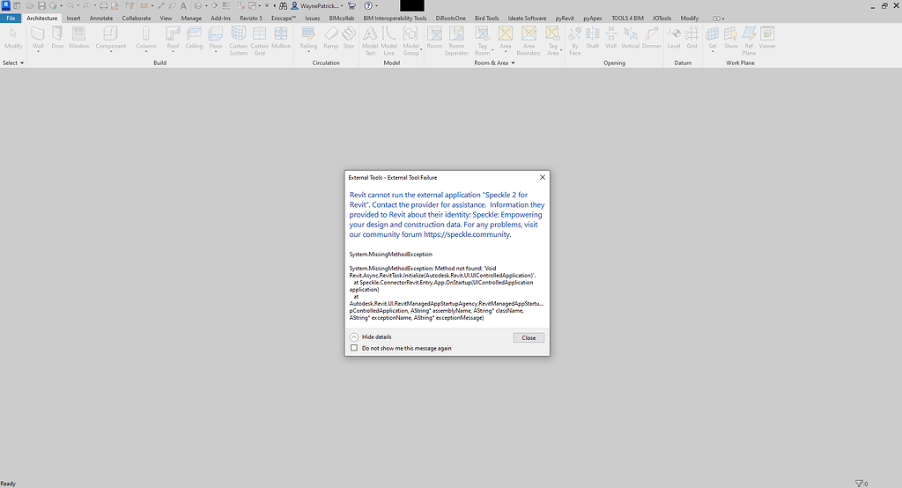The height and width of the screenshot is (488, 902).
Task: Select the Wall tool in Build panel
Action: click(38, 39)
